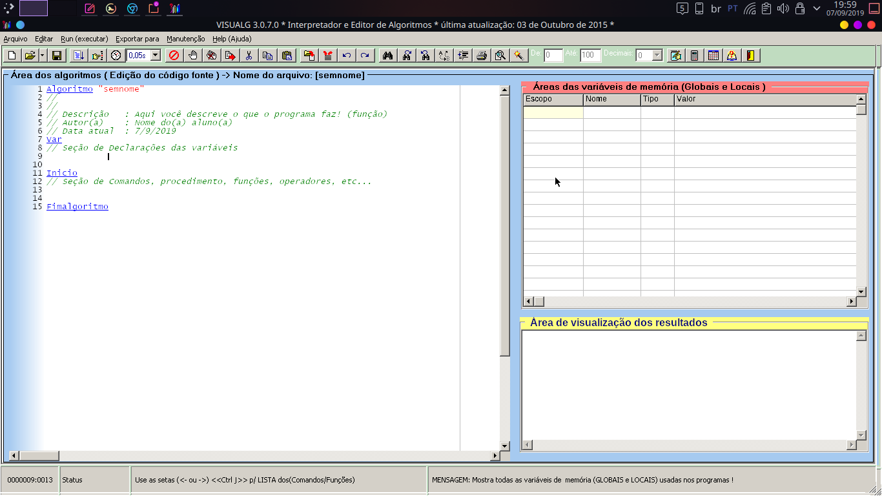Click the magic wand indentation icon
The height and width of the screenshot is (496, 882).
click(x=519, y=56)
